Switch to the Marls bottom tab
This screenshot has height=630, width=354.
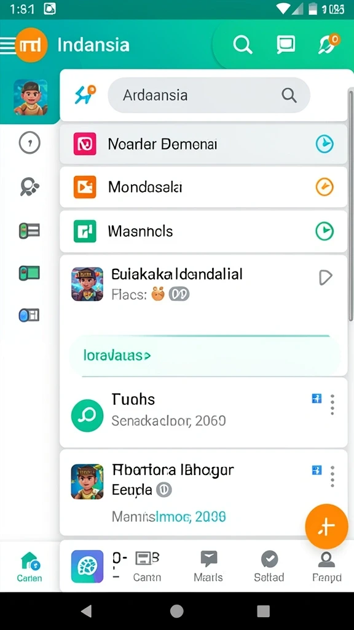(x=208, y=567)
